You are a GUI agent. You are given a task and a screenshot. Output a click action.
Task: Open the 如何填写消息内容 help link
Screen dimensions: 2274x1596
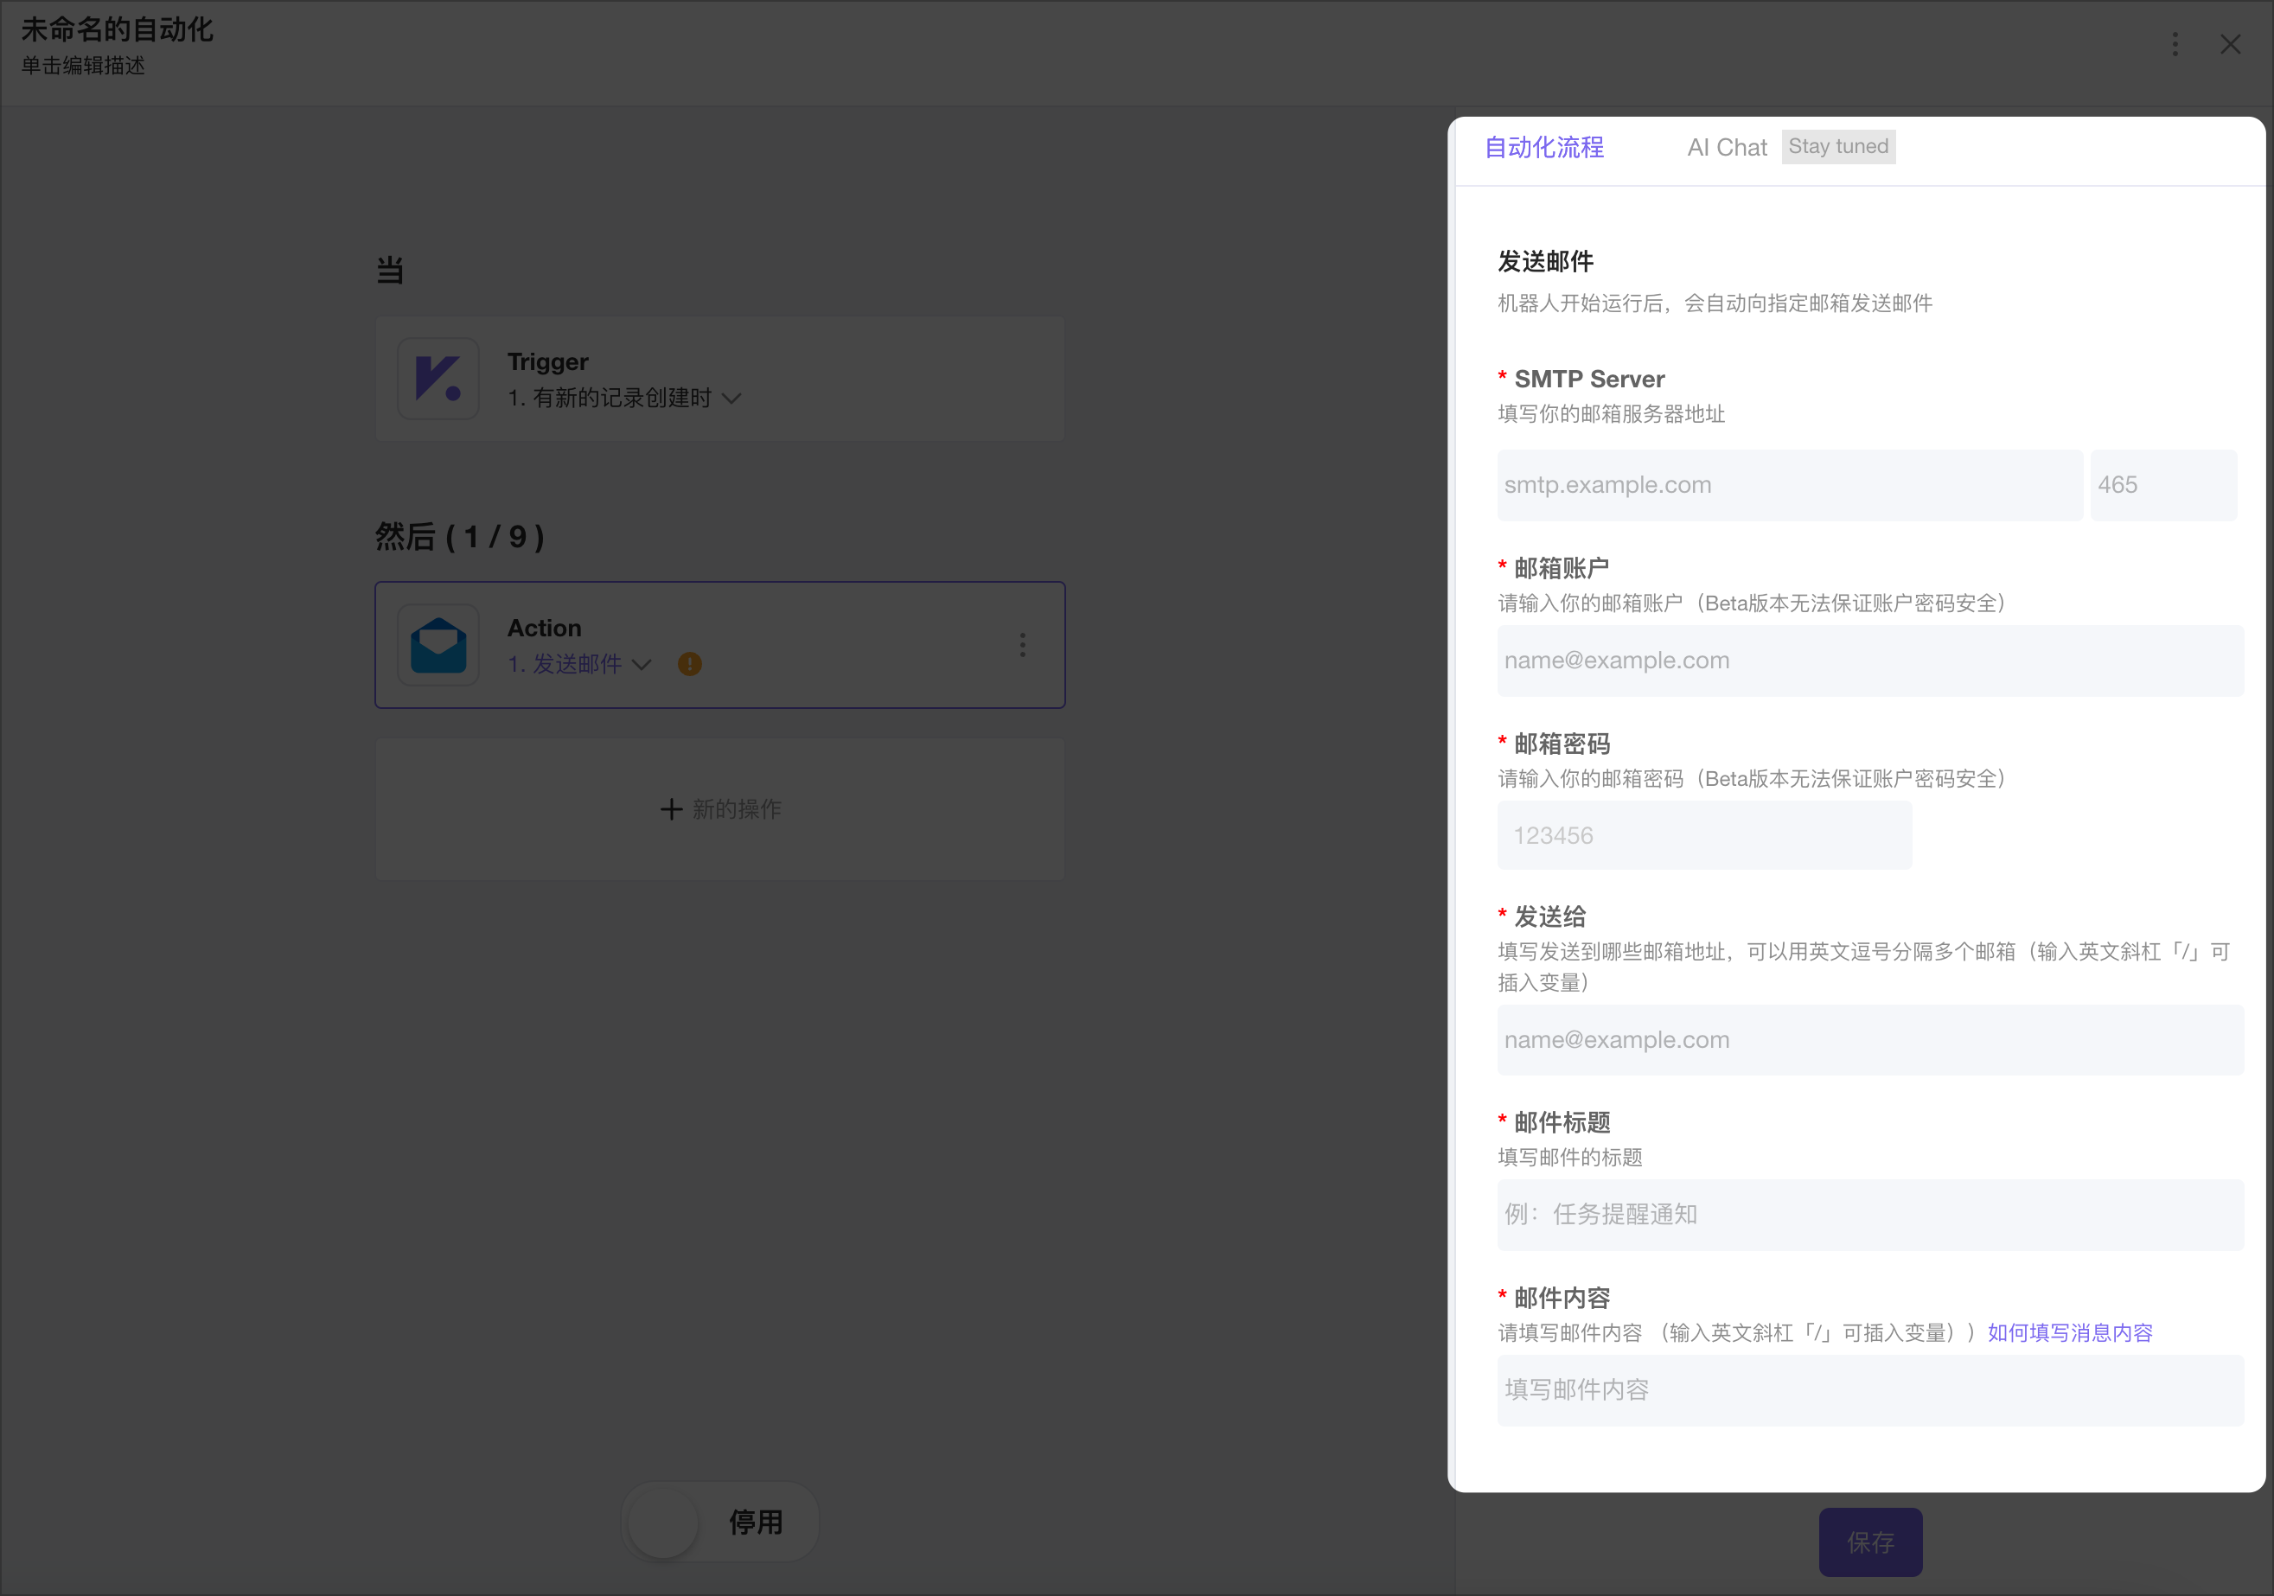coord(2070,1332)
